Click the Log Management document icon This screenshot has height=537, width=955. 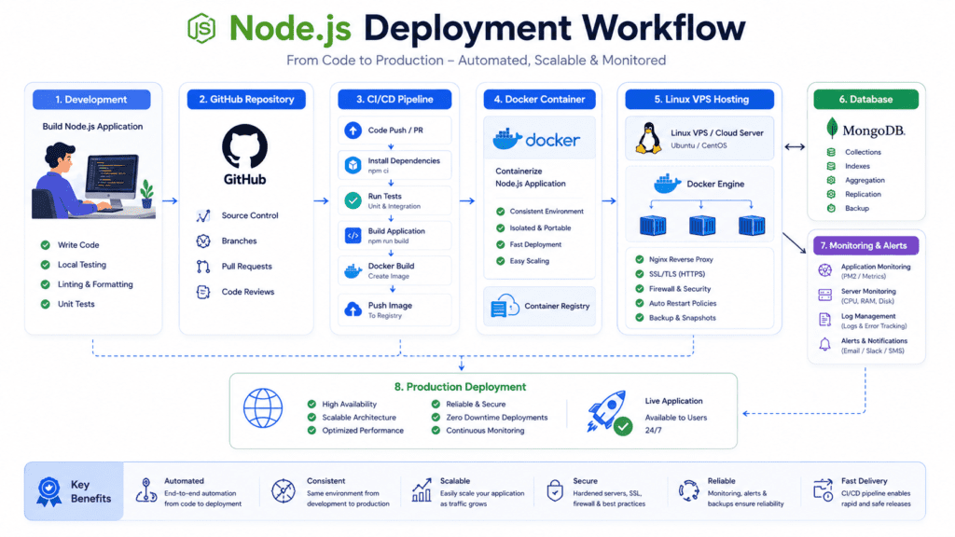[824, 320]
